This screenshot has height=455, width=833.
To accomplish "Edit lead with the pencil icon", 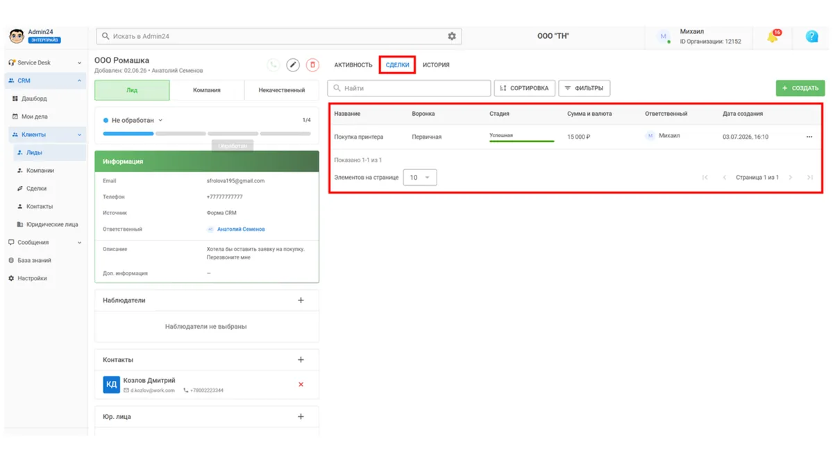I will 293,65.
